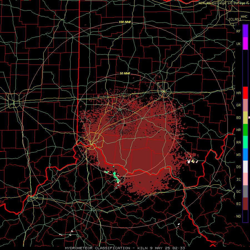Screen dimensions: 250x250
Task: Pick the RA light green legend swatch
Action: 245,142
